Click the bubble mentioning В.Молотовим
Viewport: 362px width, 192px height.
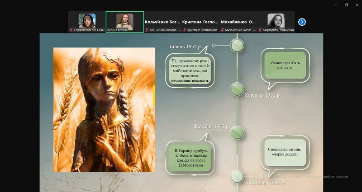(190, 158)
